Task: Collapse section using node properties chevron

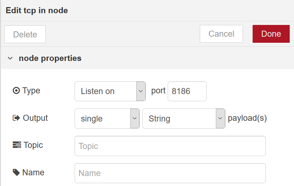Action: click(x=10, y=58)
